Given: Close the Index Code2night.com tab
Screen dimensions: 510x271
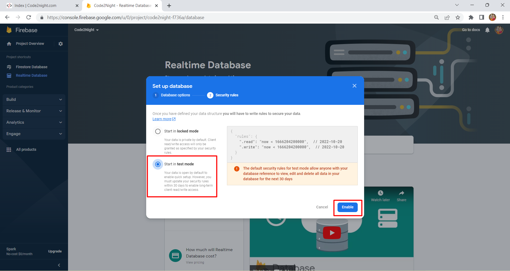Looking at the screenshot, I should point(77,6).
